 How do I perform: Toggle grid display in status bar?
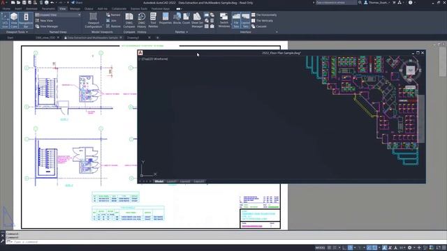(329, 248)
